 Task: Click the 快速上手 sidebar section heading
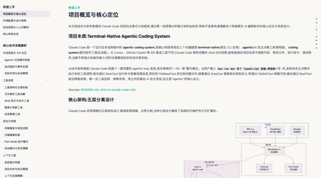pos(9,7)
